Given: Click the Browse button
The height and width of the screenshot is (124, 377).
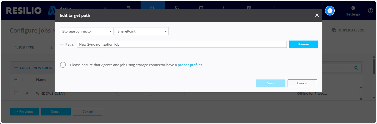Looking at the screenshot, I should tap(303, 44).
